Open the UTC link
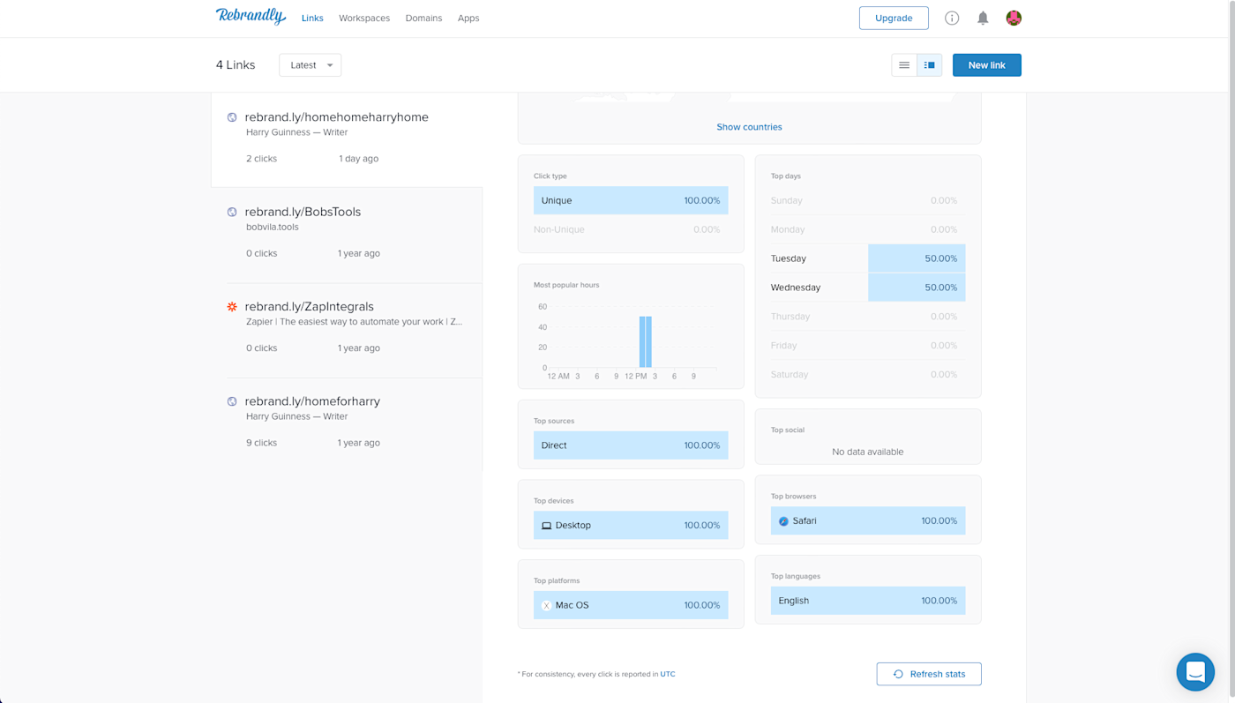The image size is (1235, 703). 668,674
